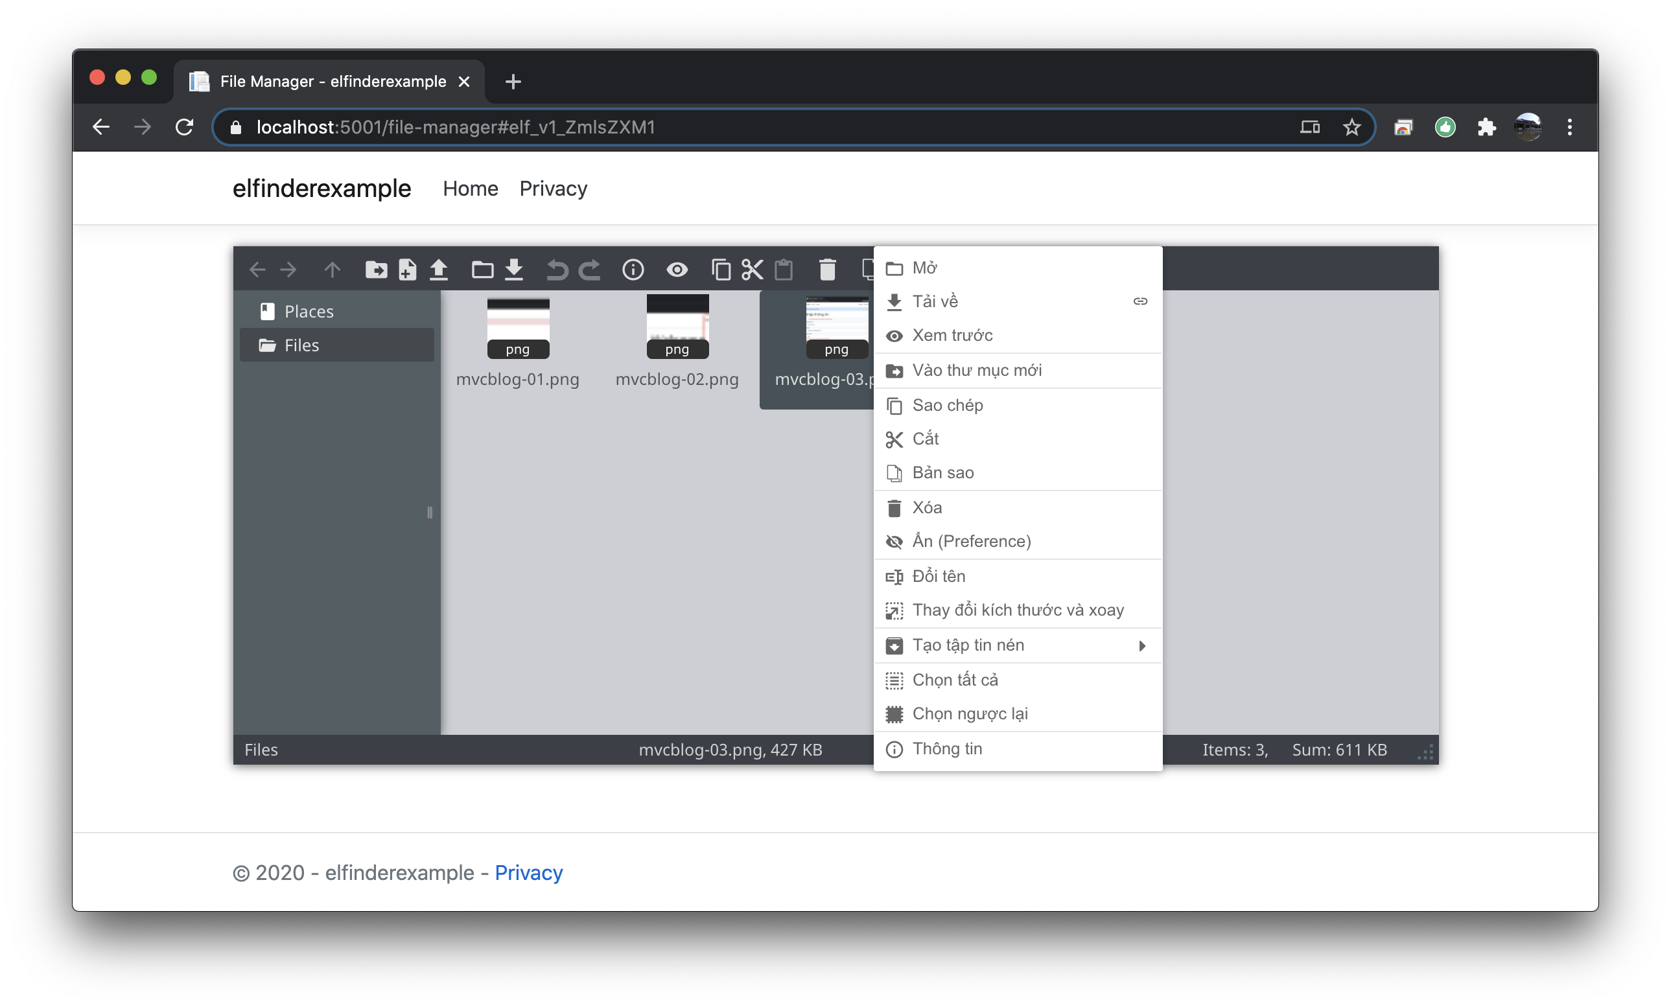Click the get info toolbar icon

click(x=633, y=270)
